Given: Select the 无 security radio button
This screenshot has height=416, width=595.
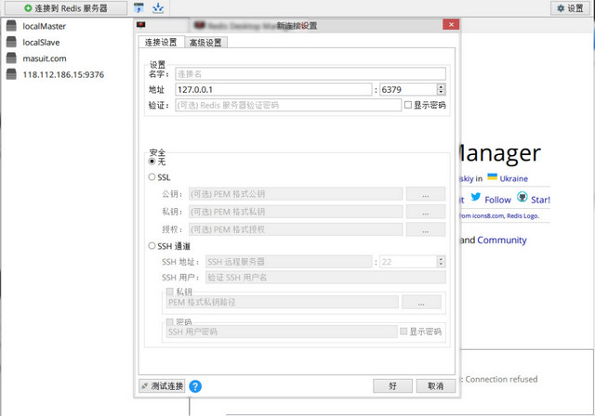Looking at the screenshot, I should pyautogui.click(x=152, y=162).
